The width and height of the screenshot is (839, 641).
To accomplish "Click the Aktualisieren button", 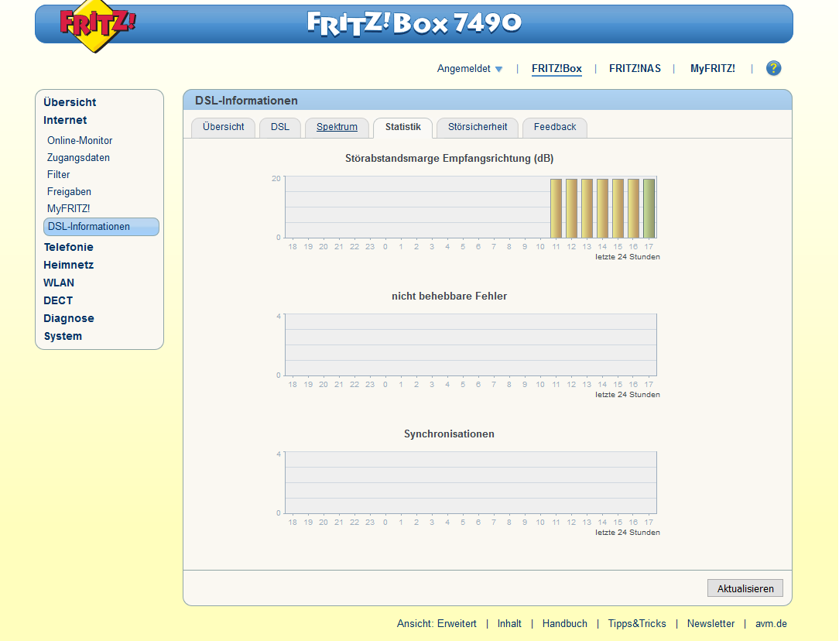I will click(745, 588).
